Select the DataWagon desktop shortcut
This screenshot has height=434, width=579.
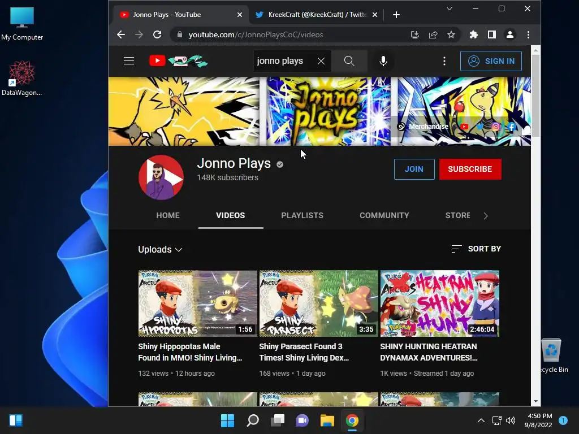(22, 78)
